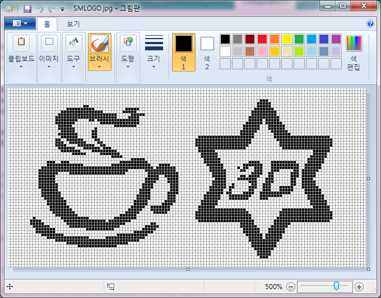This screenshot has height=298, width=381.
Task: Minimize the Paint window
Action: [x=328, y=6]
